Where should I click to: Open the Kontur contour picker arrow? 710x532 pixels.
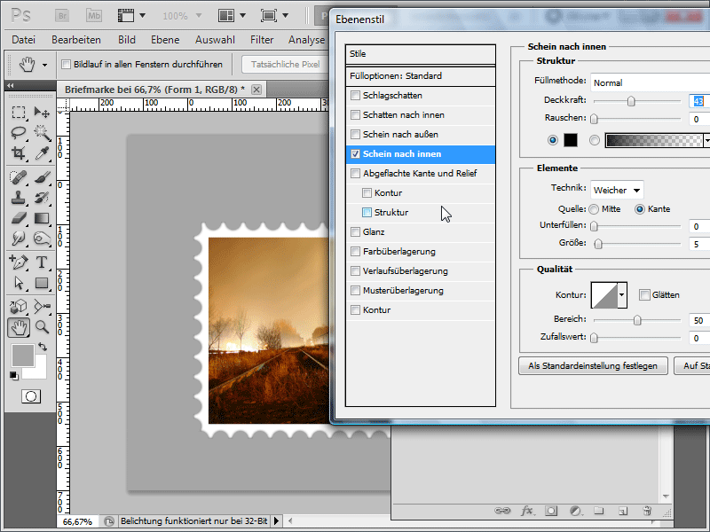pos(622,295)
